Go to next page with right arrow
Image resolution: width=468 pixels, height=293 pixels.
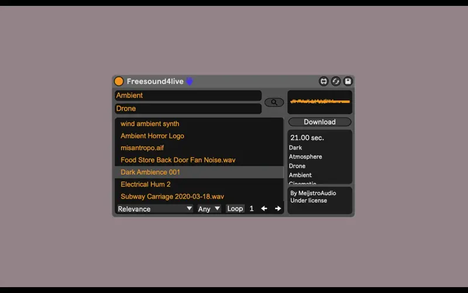pyautogui.click(x=278, y=209)
